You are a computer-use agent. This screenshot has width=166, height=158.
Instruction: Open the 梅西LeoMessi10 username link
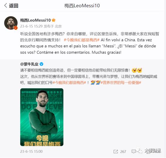tap(35, 20)
